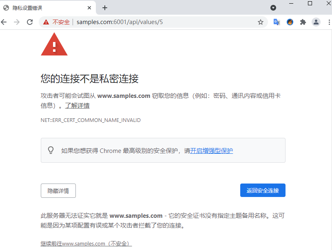332x250 pixels.
Task: Click 继续前往www.samples.com（不安全）link
Action: click(86, 243)
